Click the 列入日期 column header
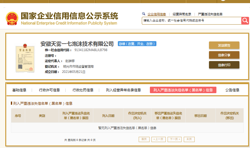The width and height of the screenshot is (250, 148). pyautogui.click(x=108, y=116)
